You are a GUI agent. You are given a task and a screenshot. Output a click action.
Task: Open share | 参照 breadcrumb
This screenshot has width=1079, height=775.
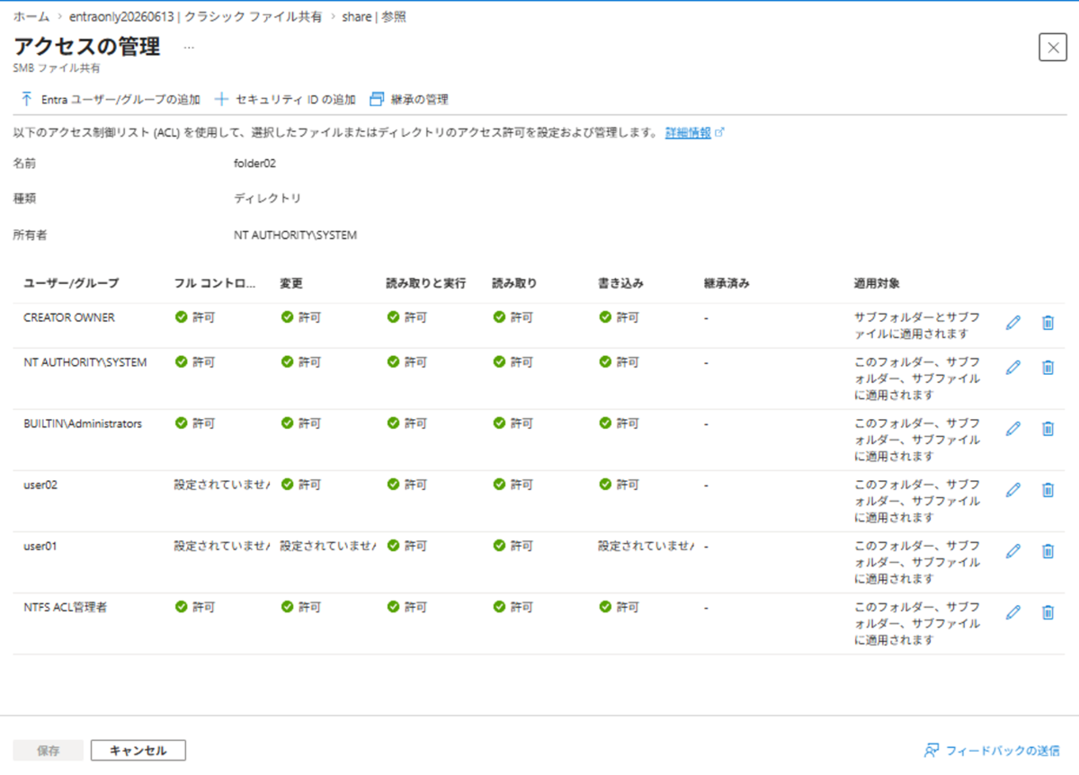pyautogui.click(x=374, y=17)
